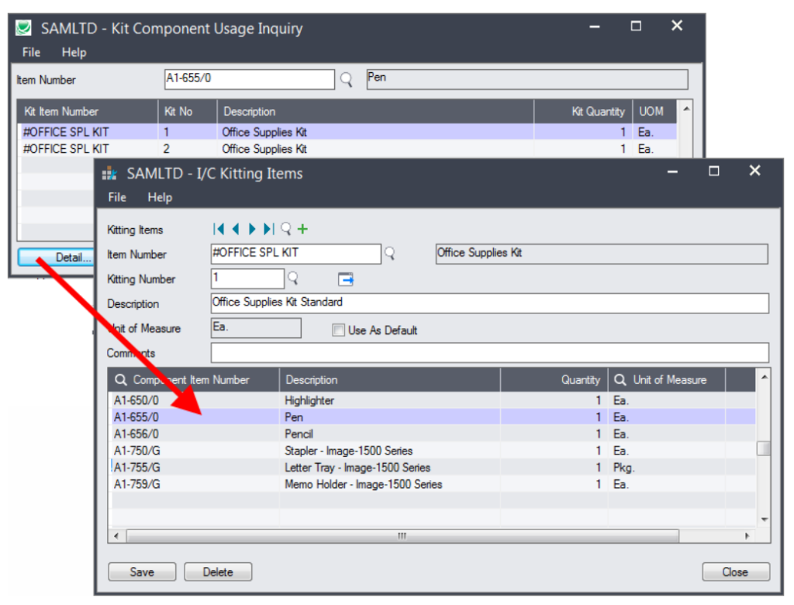Viewport: 794px width, 605px height.
Task: Click the #OFFICE SPL KIT item number field
Action: point(295,254)
